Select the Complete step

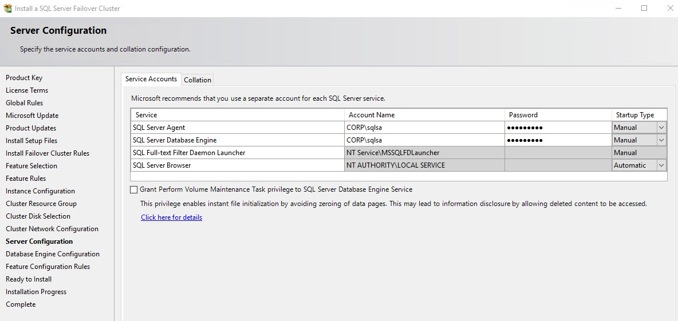[21, 304]
